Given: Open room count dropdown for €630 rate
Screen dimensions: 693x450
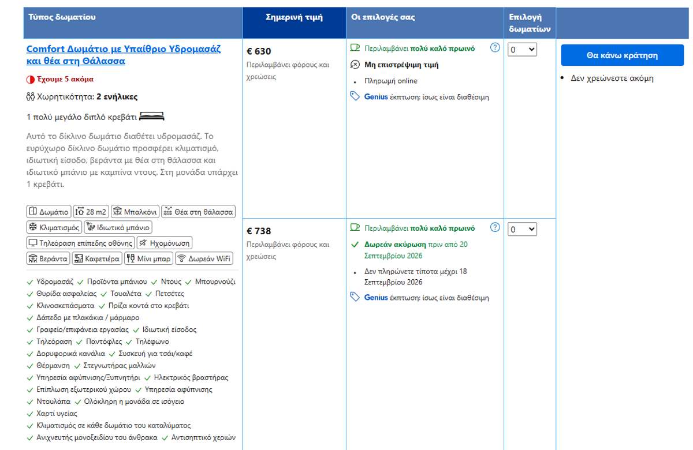Looking at the screenshot, I should 522,50.
